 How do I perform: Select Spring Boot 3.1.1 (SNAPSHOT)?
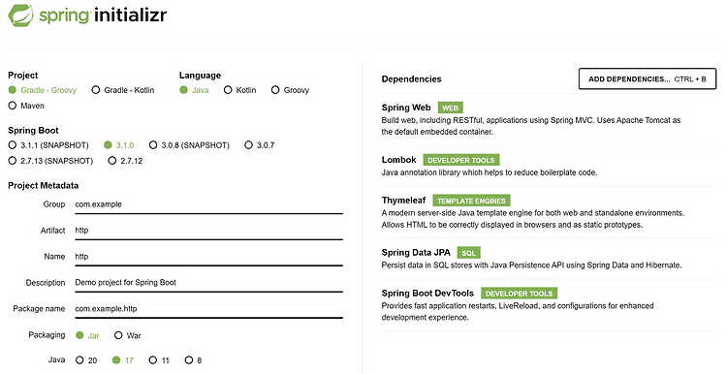coord(48,145)
